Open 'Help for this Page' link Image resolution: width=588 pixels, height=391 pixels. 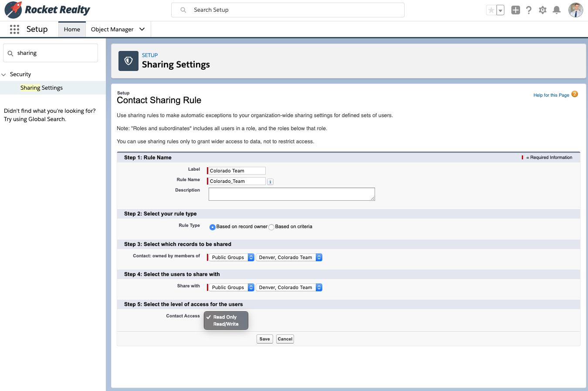[x=551, y=94]
